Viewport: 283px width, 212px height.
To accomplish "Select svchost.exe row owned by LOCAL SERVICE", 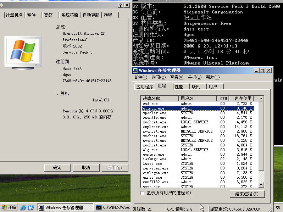I will pyautogui.click(x=198, y=122).
